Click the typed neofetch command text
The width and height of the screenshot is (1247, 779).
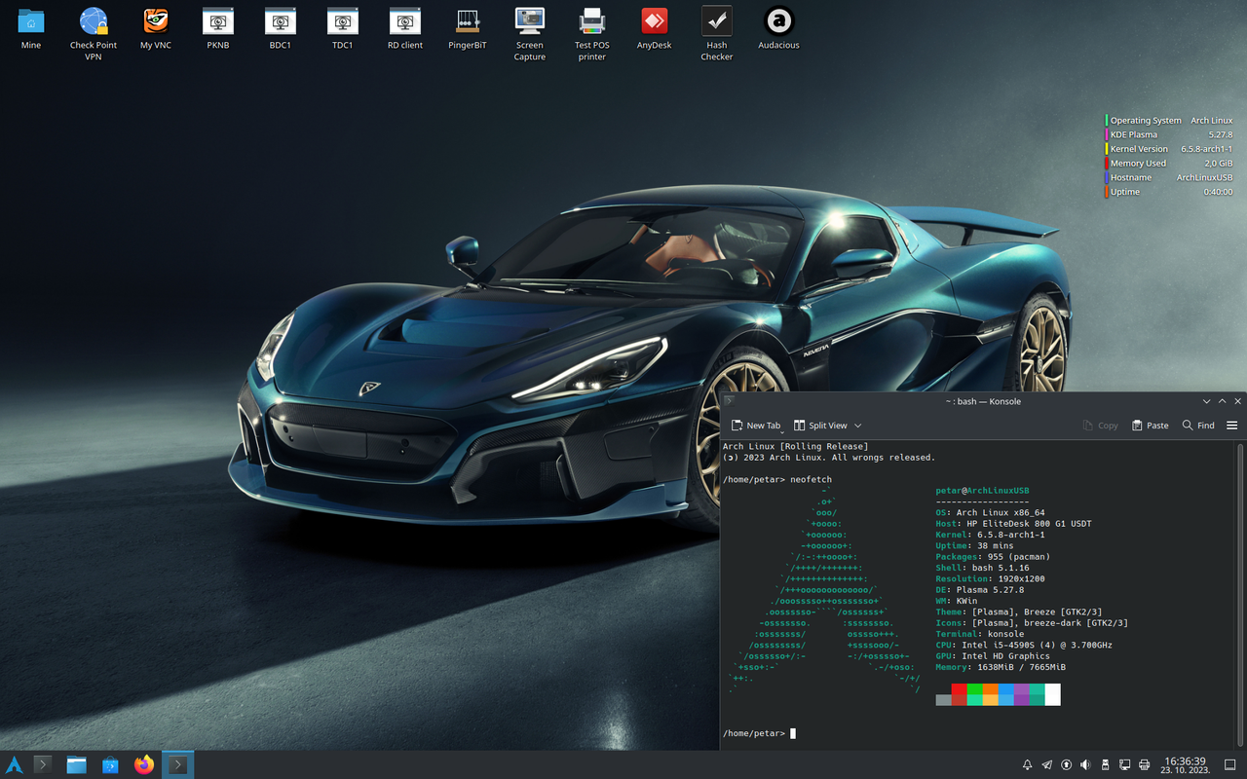click(811, 479)
